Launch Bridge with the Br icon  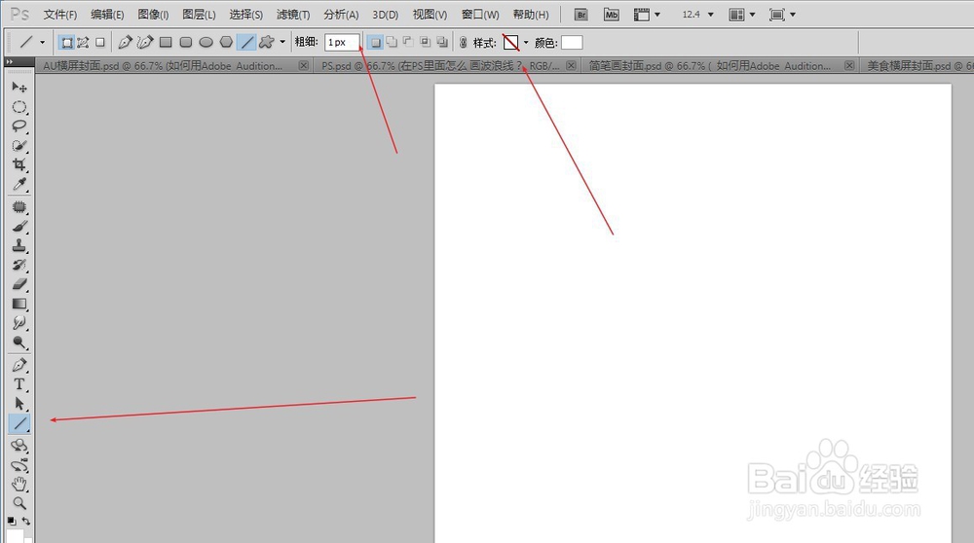point(581,15)
